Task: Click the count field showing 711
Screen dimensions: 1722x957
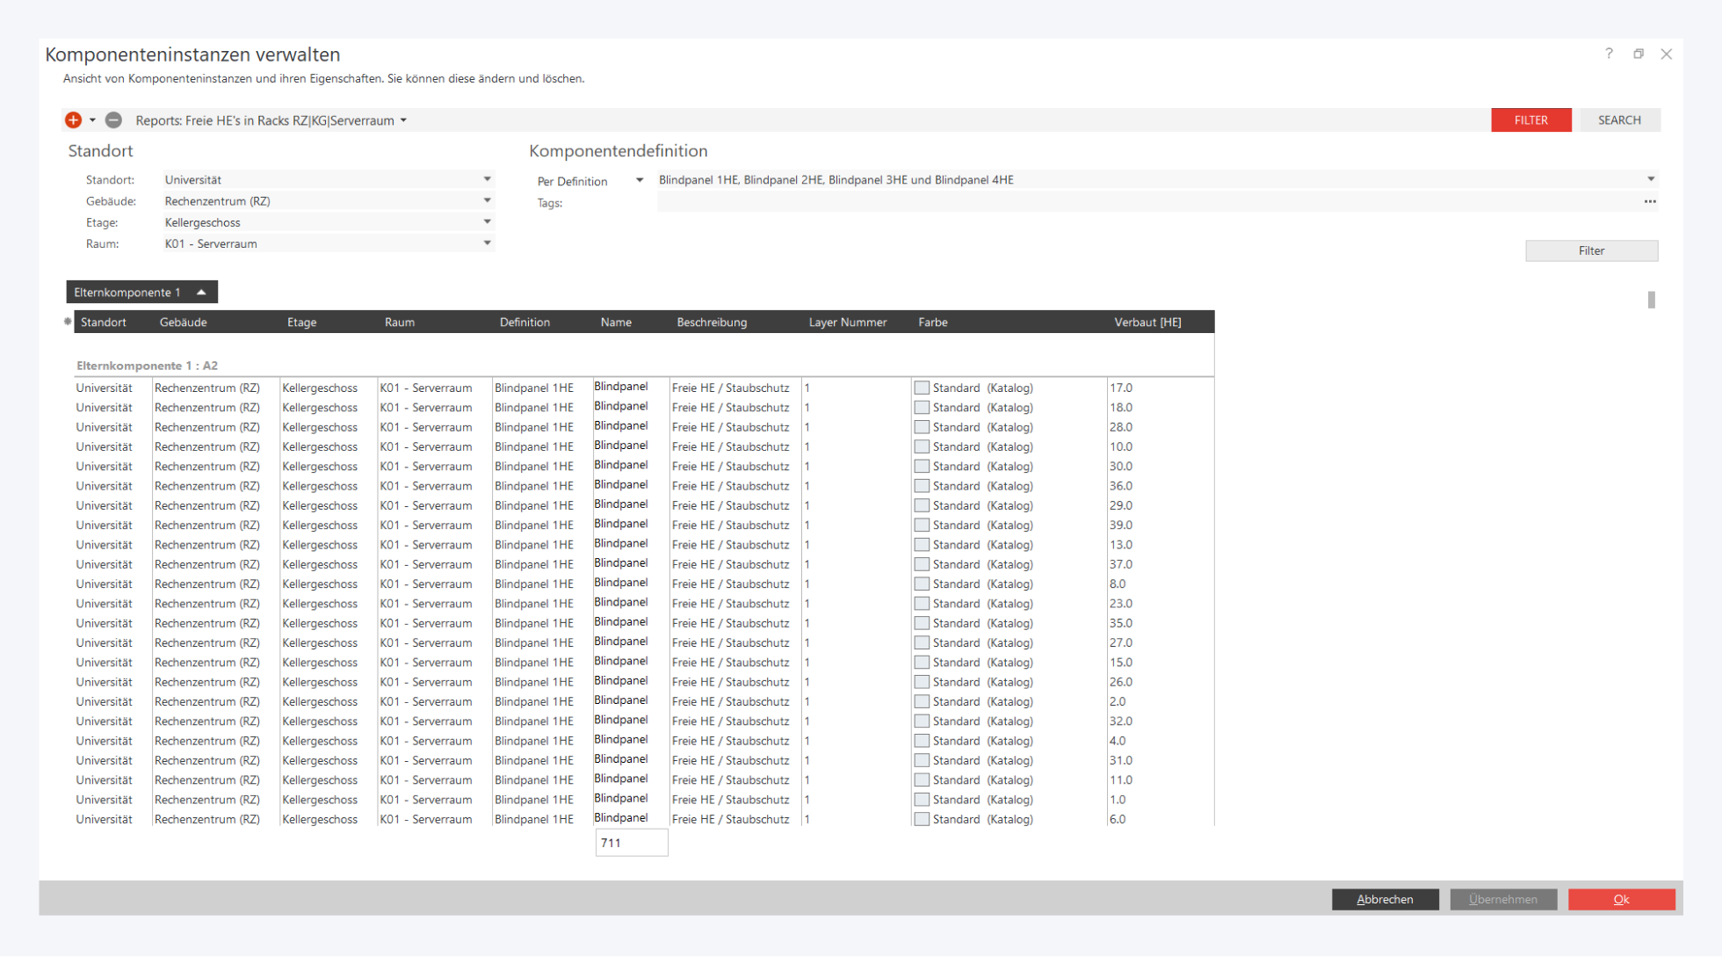Action: point(631,843)
